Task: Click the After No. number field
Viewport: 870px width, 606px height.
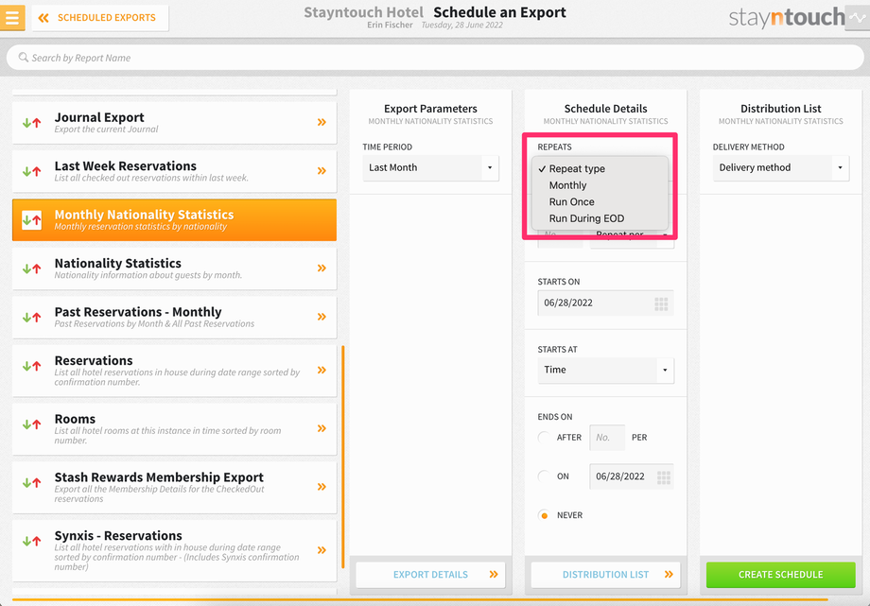Action: (607, 438)
